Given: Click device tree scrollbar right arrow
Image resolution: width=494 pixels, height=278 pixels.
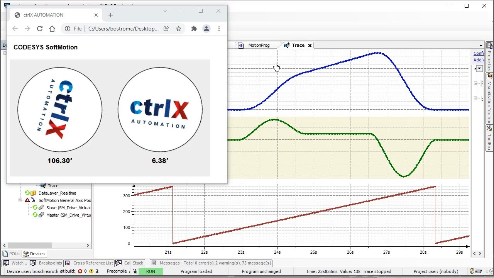Looking at the screenshot, I should pyautogui.click(x=88, y=245).
